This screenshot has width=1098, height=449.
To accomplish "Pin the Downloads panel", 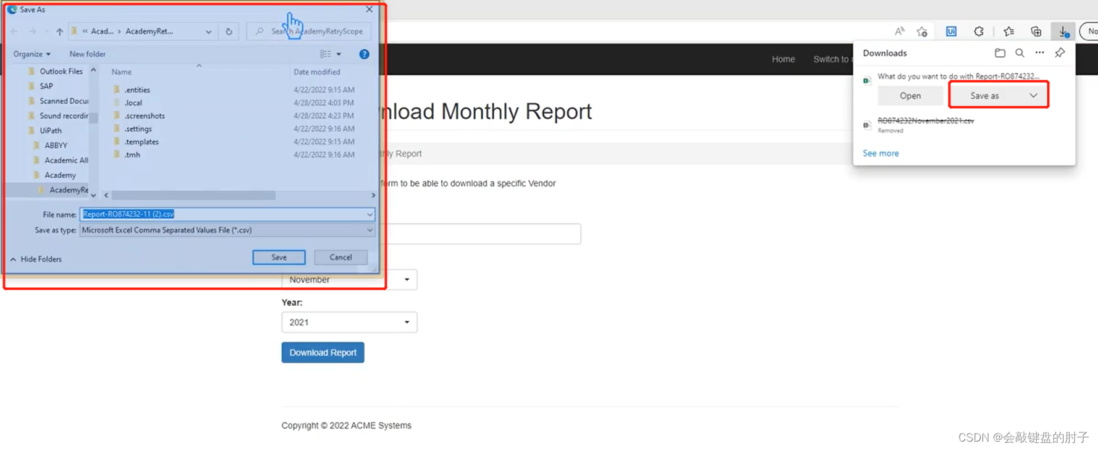I will (1060, 53).
